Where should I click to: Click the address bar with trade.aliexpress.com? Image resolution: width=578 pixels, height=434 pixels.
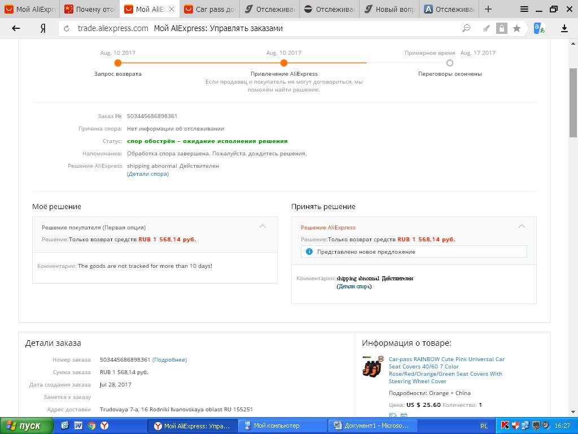[258, 28]
